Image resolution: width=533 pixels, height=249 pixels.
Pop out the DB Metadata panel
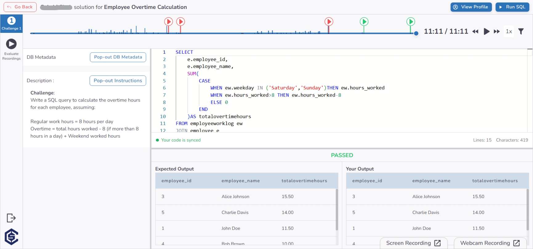click(118, 57)
